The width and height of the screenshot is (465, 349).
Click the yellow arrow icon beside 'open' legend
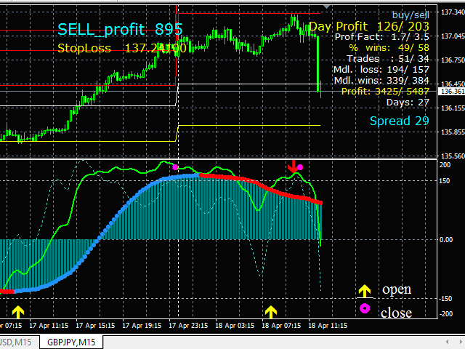pos(365,290)
